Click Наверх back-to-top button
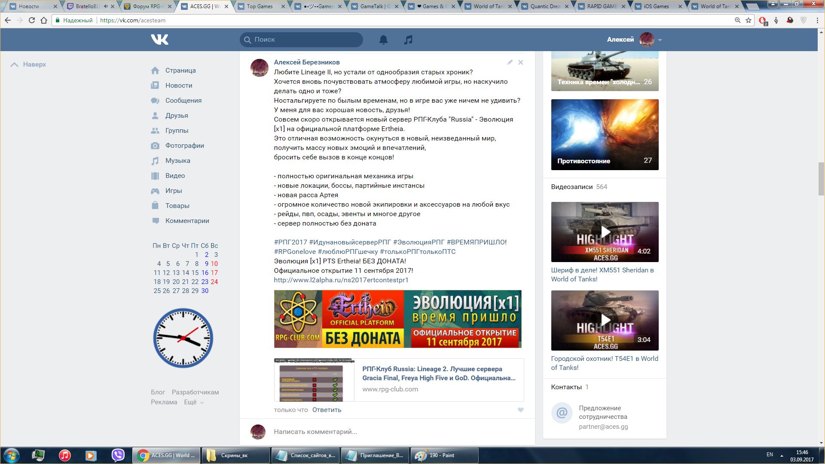 pos(28,64)
